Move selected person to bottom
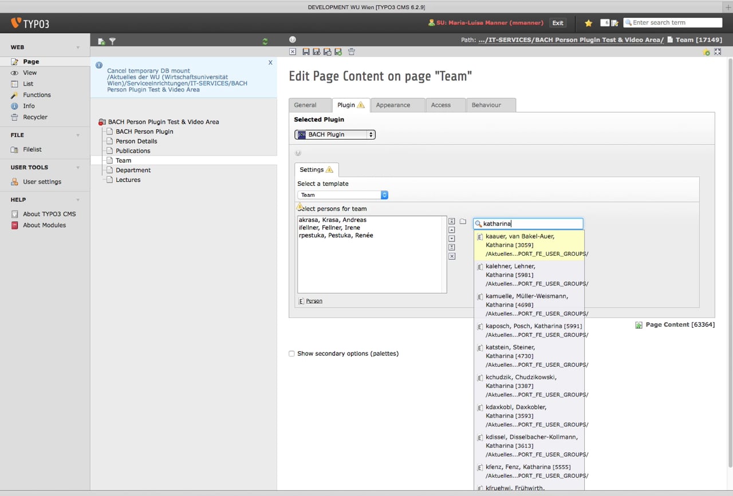733x496 pixels. point(452,247)
